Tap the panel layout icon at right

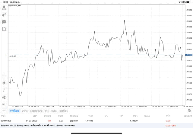pos(189,111)
